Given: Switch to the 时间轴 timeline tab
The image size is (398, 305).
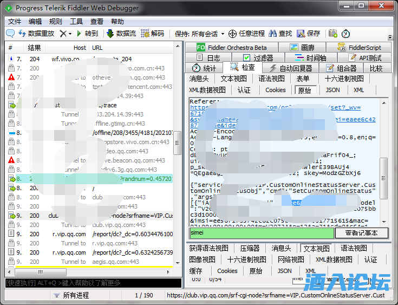Looking at the screenshot, I should pos(311,58).
